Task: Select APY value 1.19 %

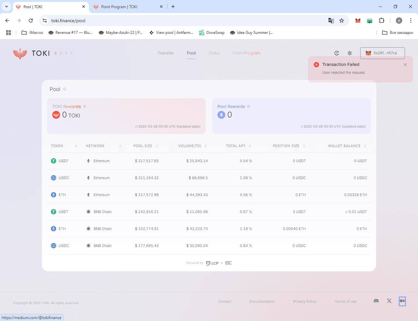Action: [x=246, y=229]
